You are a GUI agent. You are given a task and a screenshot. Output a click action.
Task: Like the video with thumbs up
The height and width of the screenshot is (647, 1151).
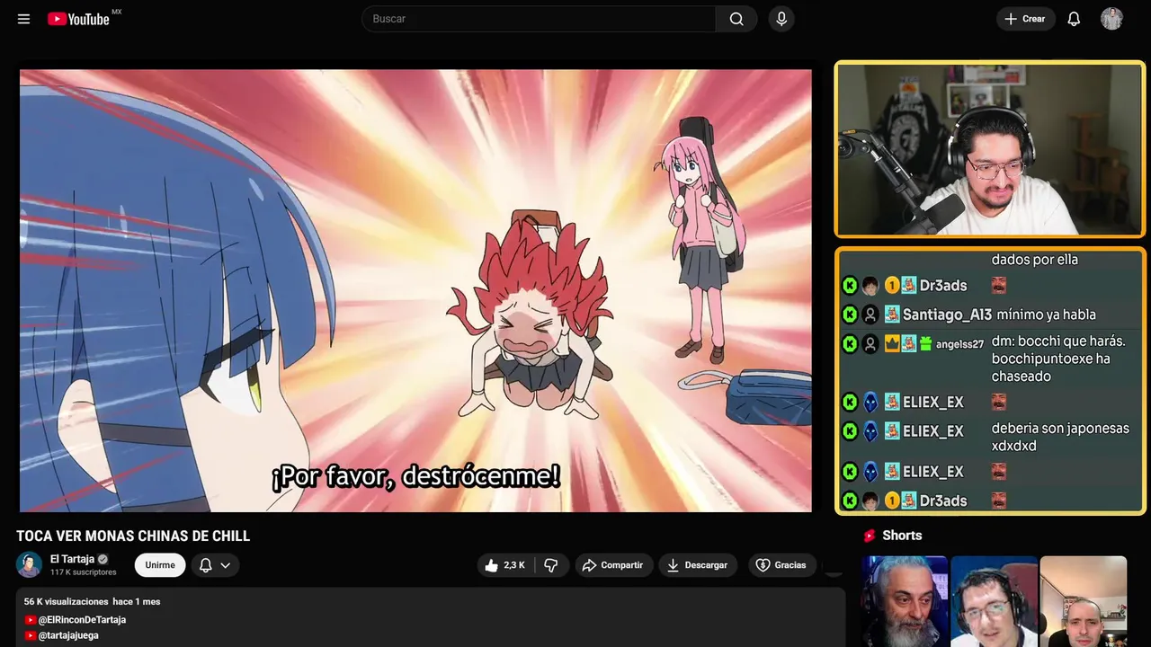point(505,565)
